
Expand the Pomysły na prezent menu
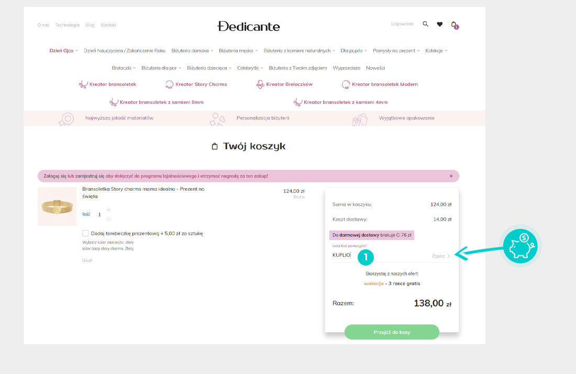point(396,51)
